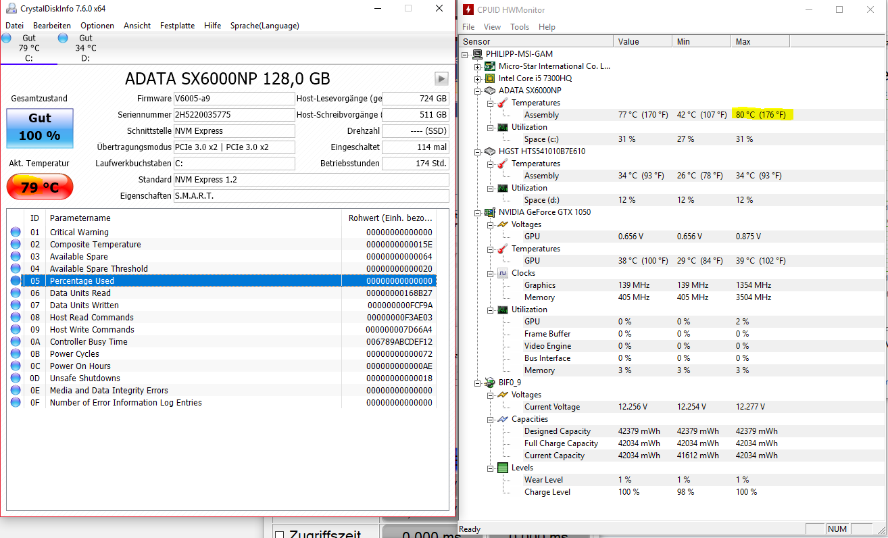Click the Value column header in HWMonitor
Image resolution: width=888 pixels, height=538 pixels.
pyautogui.click(x=644, y=42)
